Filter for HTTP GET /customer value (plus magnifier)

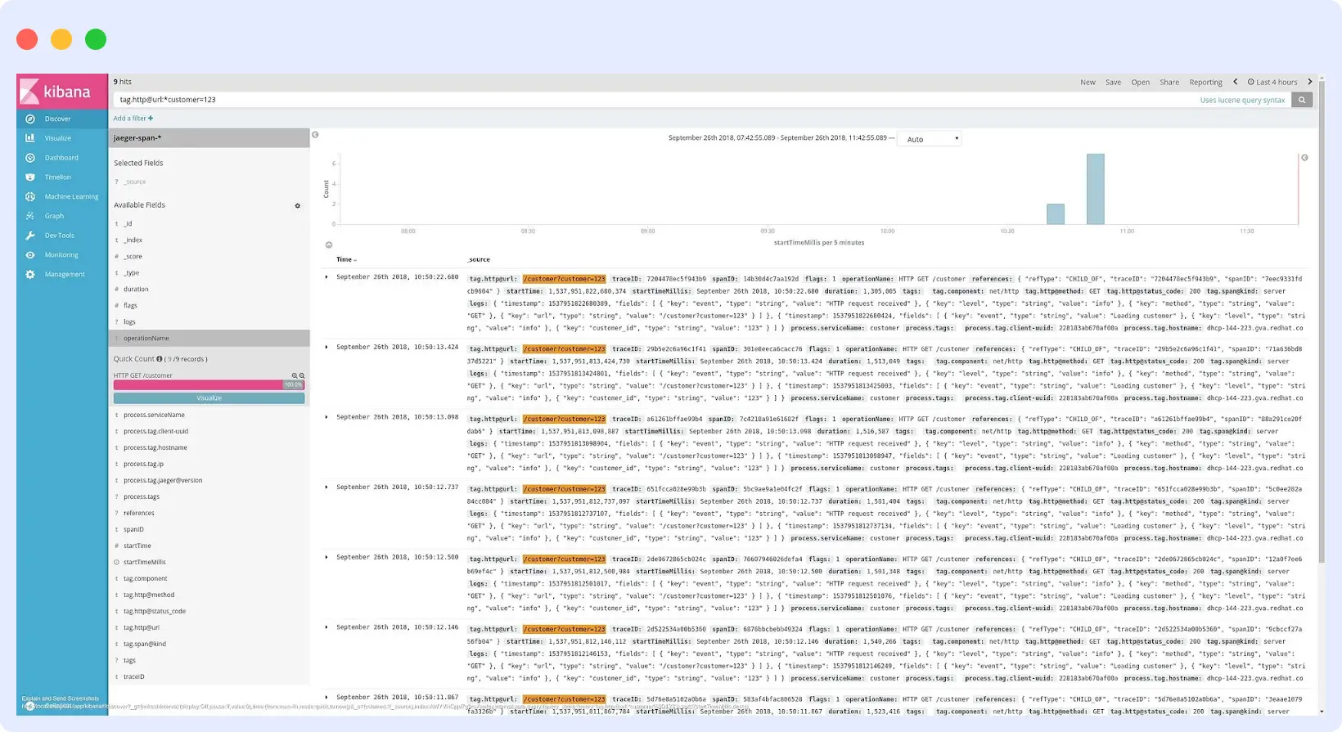click(295, 376)
